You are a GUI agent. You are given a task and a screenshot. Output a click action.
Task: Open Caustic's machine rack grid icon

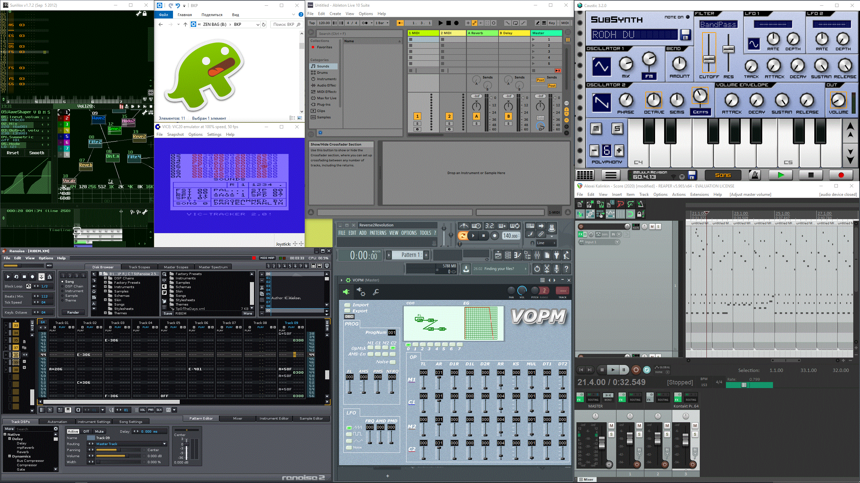pyautogui.click(x=585, y=175)
